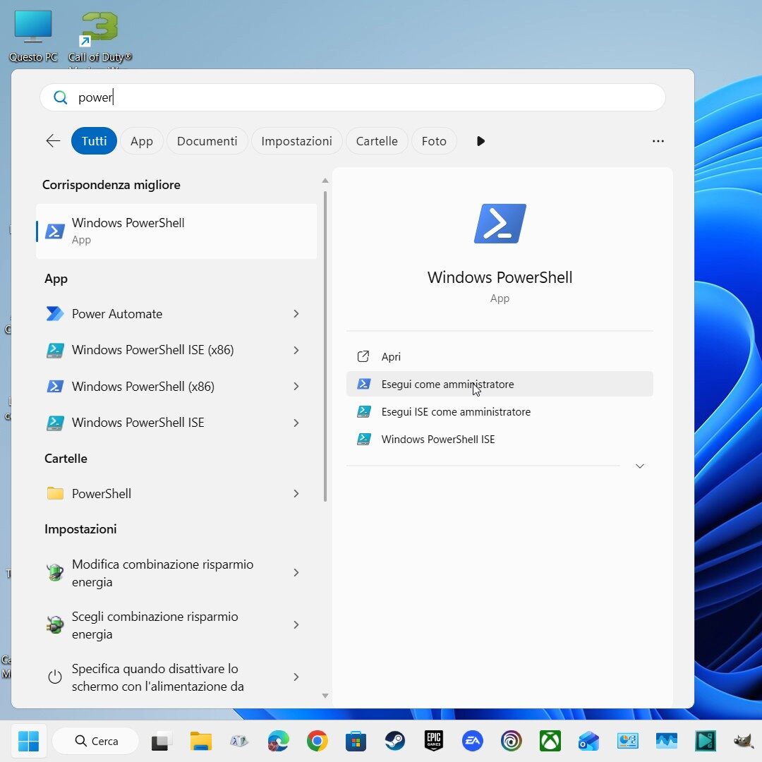Open the three-dots options menu
This screenshot has height=762, width=762.
[x=658, y=141]
